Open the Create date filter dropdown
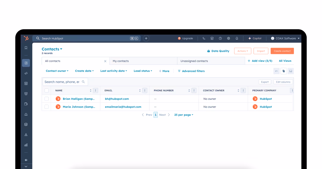This screenshot has width=322, height=169. [85, 71]
